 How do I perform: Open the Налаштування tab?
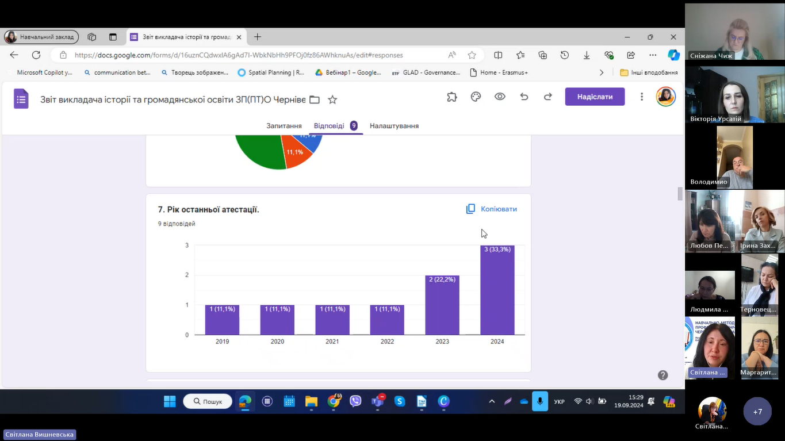tap(394, 126)
